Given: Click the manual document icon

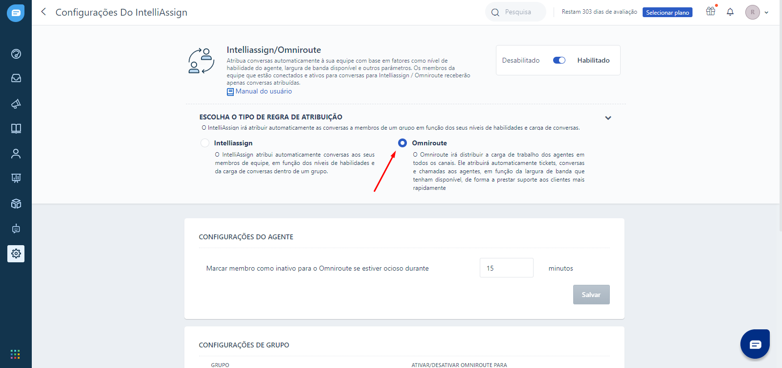Looking at the screenshot, I should (230, 92).
